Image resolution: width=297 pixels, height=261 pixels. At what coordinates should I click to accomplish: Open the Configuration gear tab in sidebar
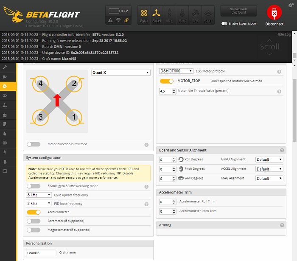pyautogui.click(x=5, y=86)
